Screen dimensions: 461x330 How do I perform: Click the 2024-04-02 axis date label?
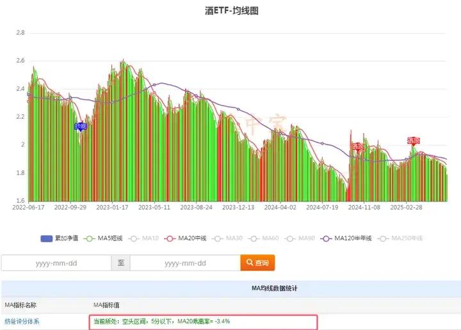click(280, 207)
